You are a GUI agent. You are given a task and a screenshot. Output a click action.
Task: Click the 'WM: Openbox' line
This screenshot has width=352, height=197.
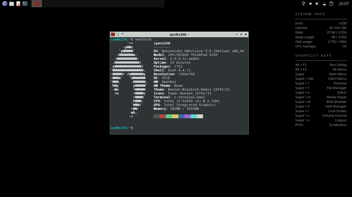(165, 82)
